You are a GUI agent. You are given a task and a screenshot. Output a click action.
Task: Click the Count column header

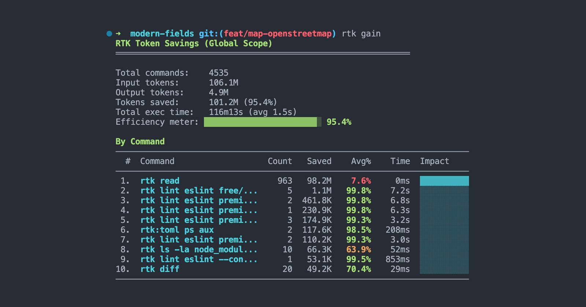(280, 161)
